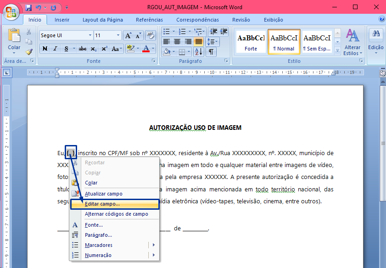Toggle bold formatting
This screenshot has height=268, width=386.
coord(45,49)
